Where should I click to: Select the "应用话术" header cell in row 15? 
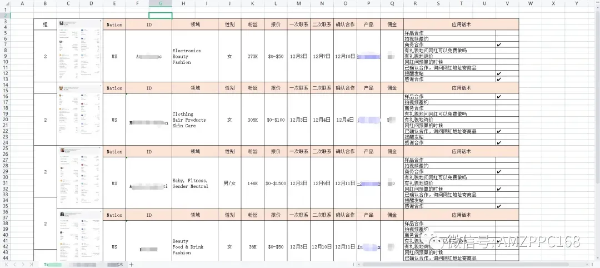pos(461,88)
